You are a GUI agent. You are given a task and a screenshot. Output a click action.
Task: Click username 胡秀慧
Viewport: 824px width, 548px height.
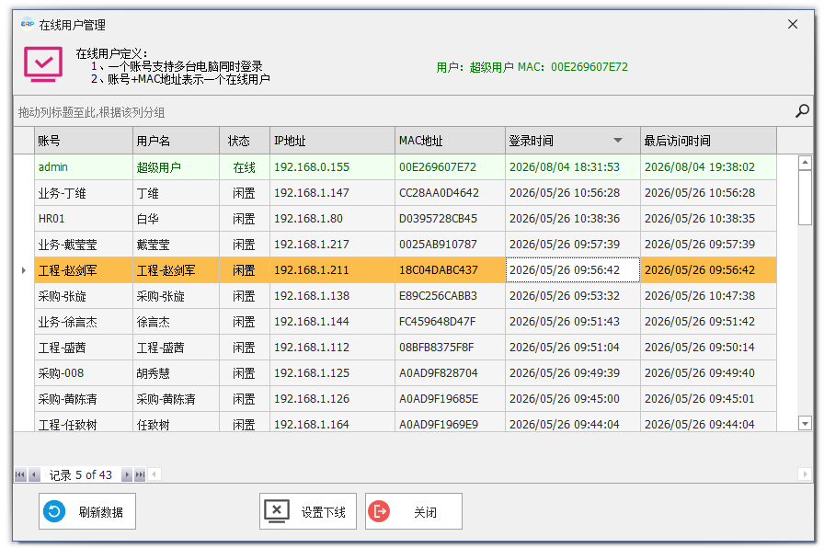176,373
